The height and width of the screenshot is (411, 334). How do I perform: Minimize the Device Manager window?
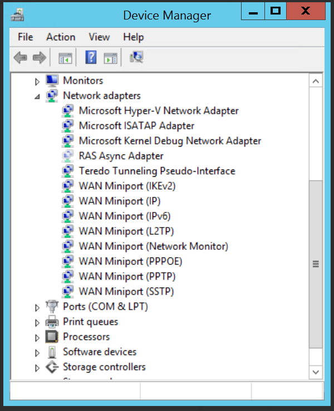pos(253,11)
